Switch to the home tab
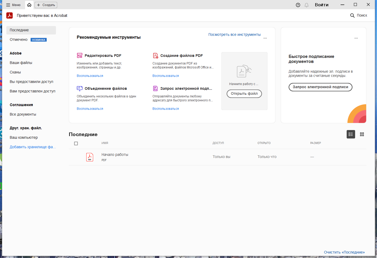 tap(29, 5)
